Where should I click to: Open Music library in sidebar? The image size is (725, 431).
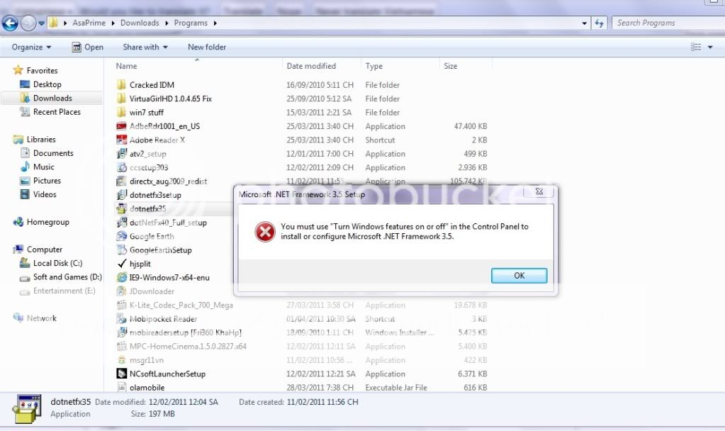[43, 167]
